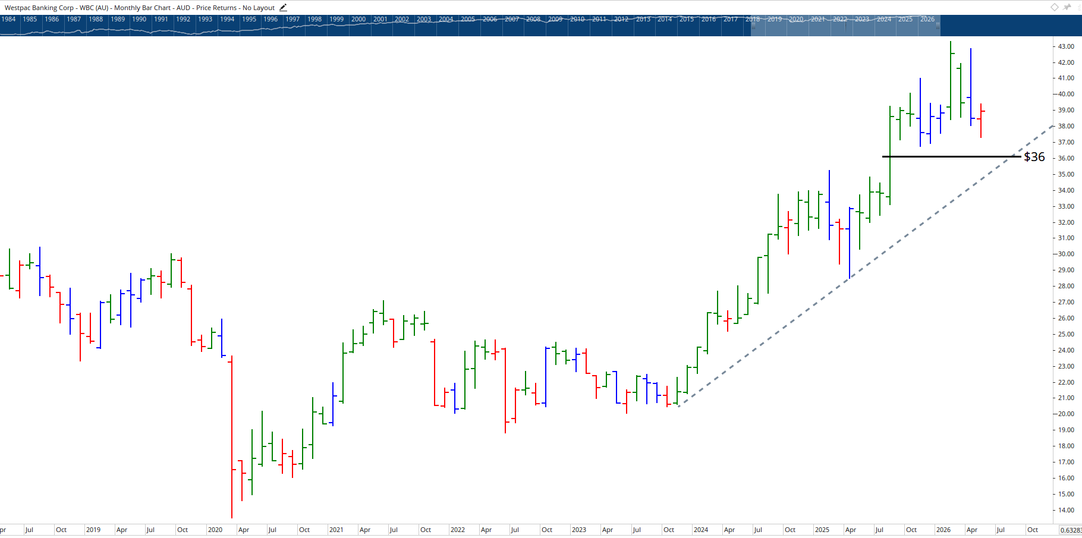Click the 2024 label on the bottom time axis

701,530
